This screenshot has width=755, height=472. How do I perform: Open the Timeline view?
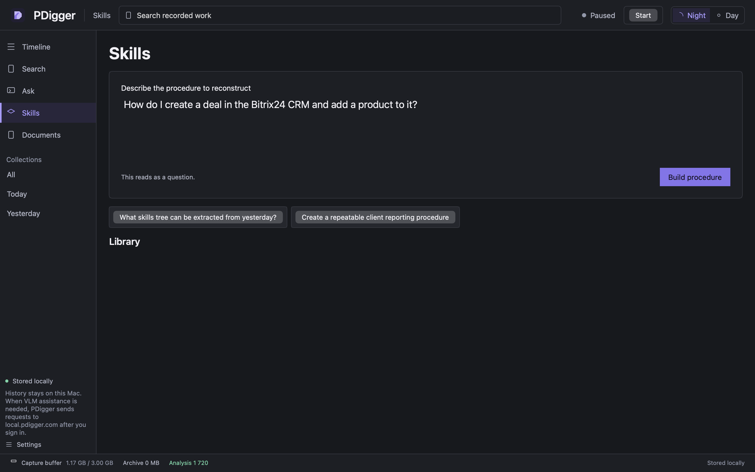48,47
